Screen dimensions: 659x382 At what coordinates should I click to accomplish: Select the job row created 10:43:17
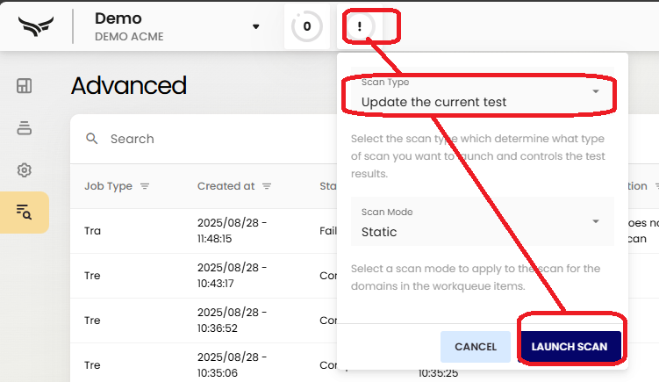click(204, 276)
